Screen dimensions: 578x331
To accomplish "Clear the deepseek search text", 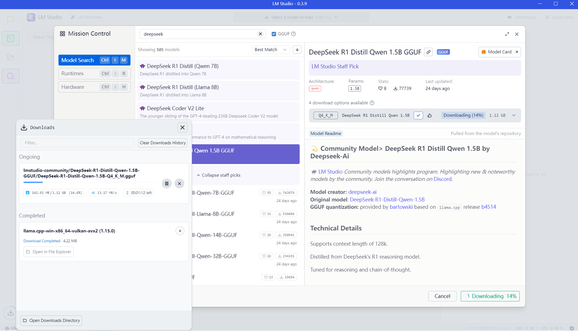I will 260,34.
